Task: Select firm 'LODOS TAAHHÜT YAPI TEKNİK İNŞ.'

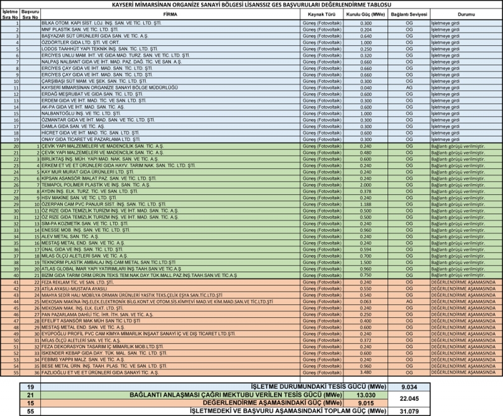Action: [99, 49]
